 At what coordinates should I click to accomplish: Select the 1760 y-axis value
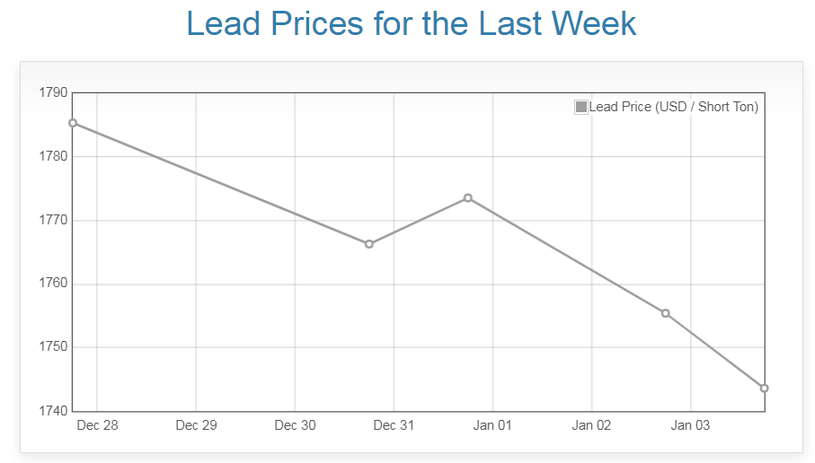tap(53, 284)
